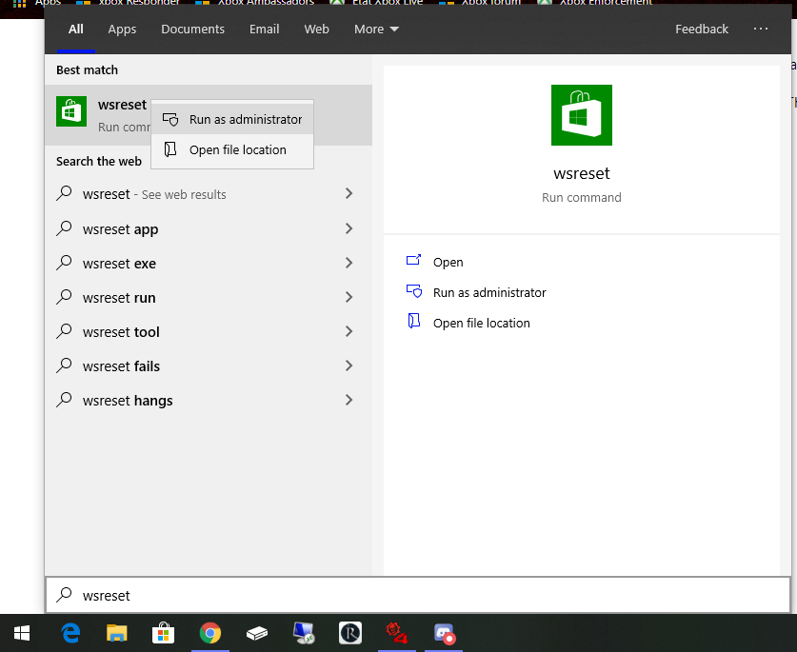
Task: Switch to the Web tab
Action: (317, 29)
